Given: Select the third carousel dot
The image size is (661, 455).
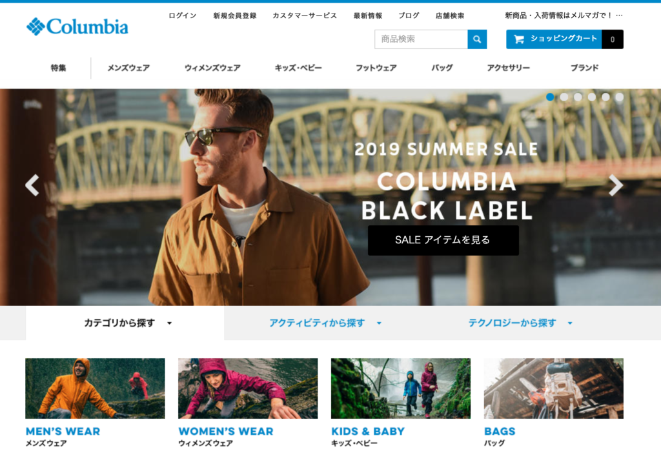Looking at the screenshot, I should click(578, 97).
